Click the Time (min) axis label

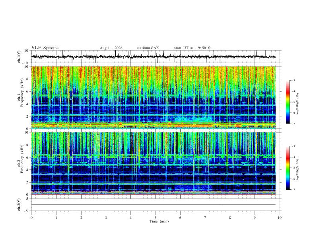[159, 221]
